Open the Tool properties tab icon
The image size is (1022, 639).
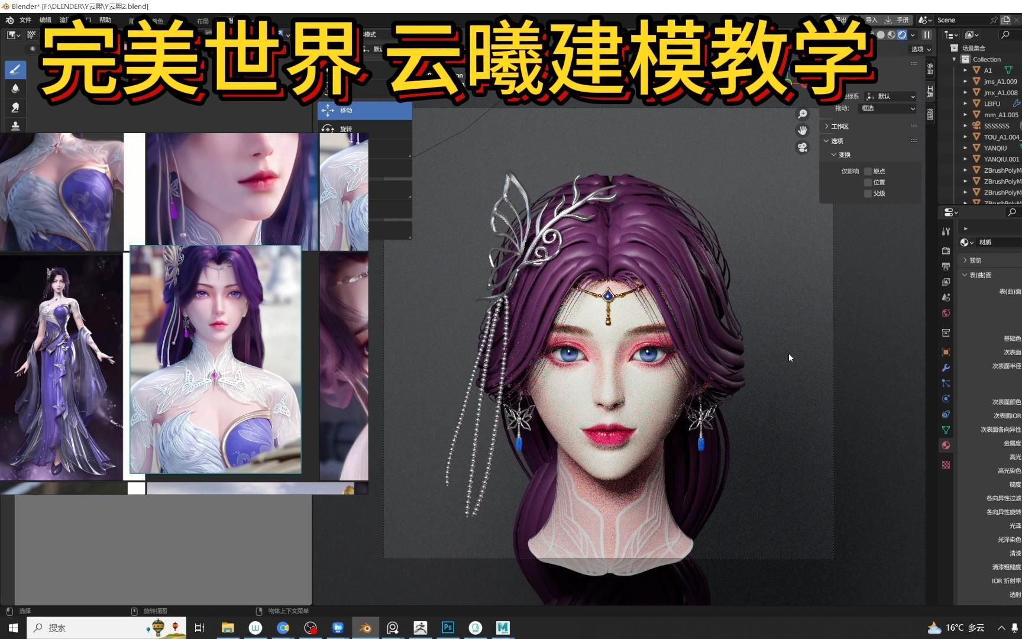coord(946,231)
